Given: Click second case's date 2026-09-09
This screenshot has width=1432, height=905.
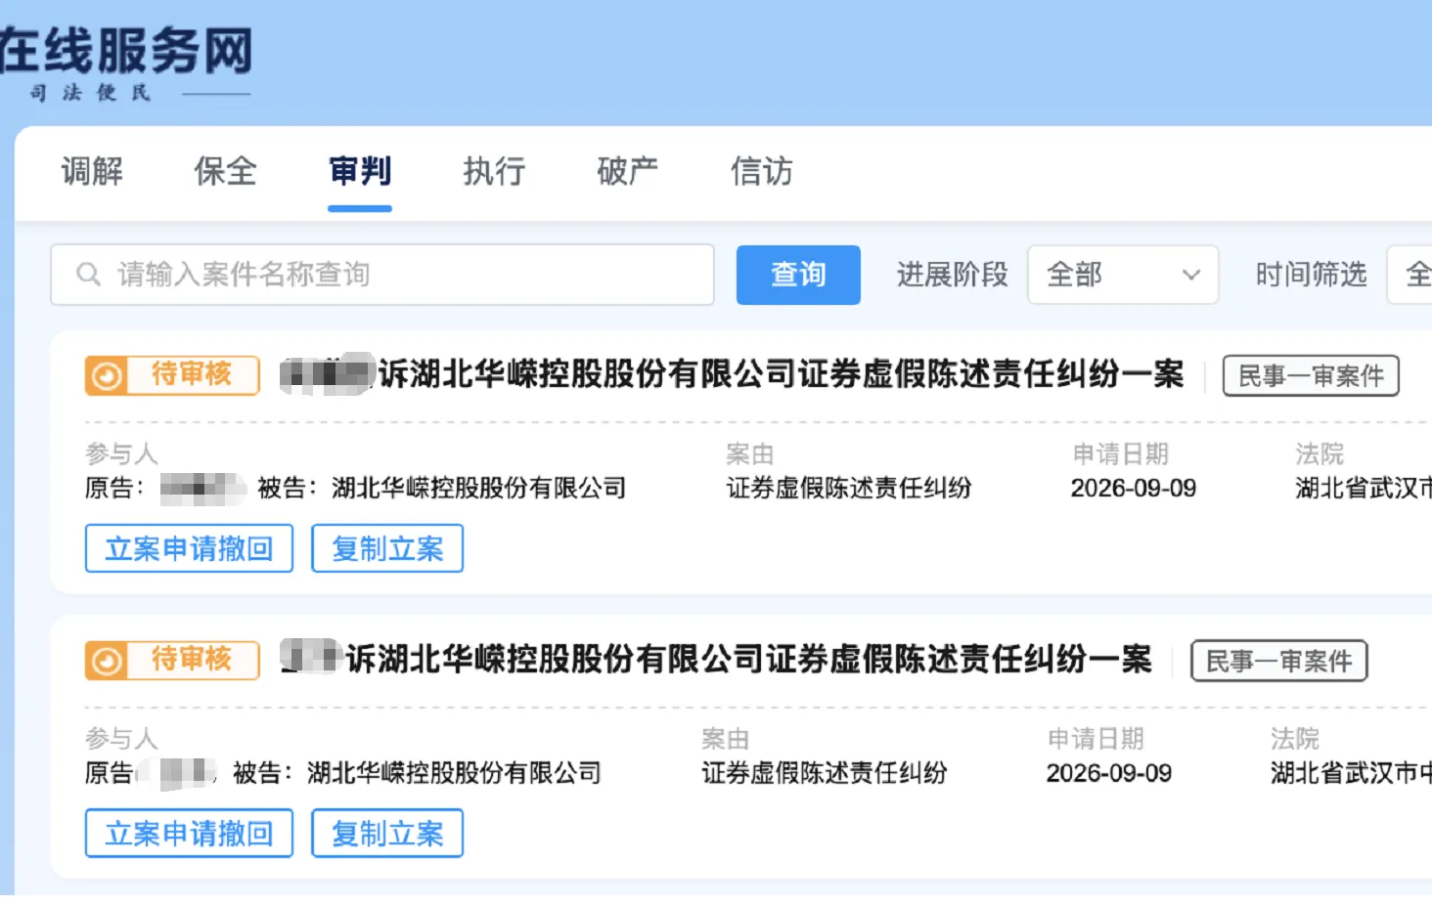Looking at the screenshot, I should click(x=1109, y=773).
